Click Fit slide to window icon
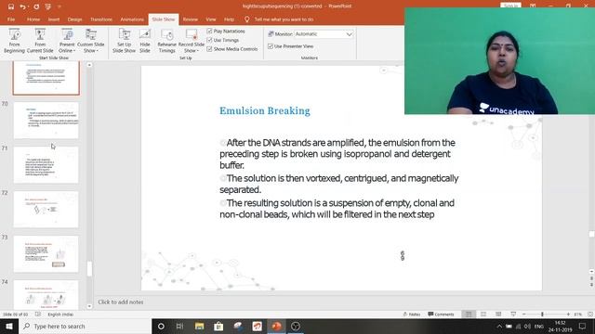 click(590, 315)
